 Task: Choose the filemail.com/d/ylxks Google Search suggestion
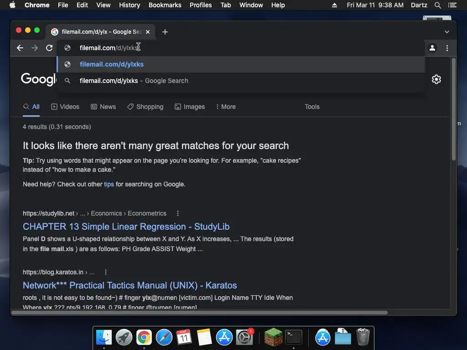click(241, 81)
